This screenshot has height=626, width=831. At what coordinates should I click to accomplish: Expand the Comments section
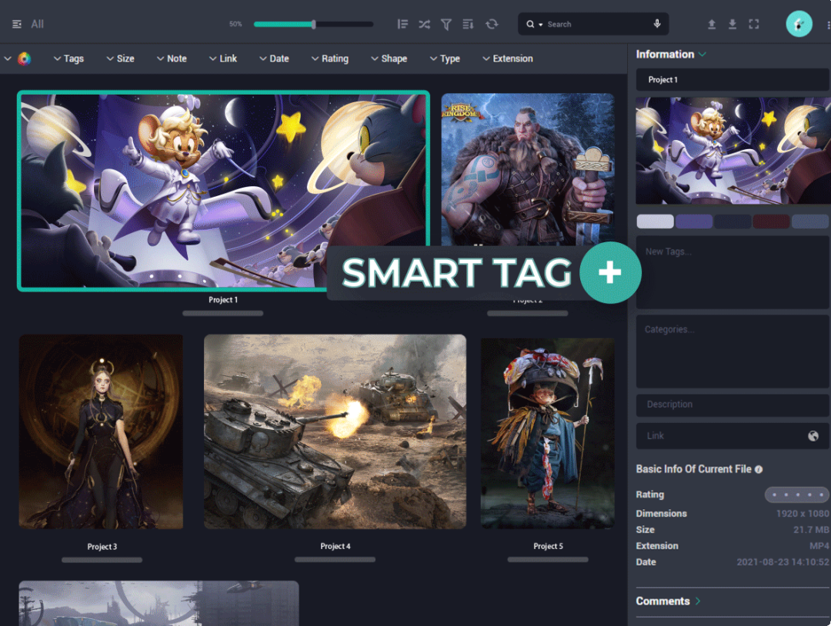(x=669, y=601)
